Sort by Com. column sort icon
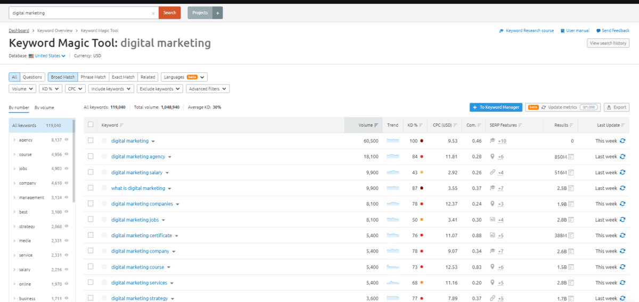This screenshot has height=302, width=639. (x=479, y=125)
